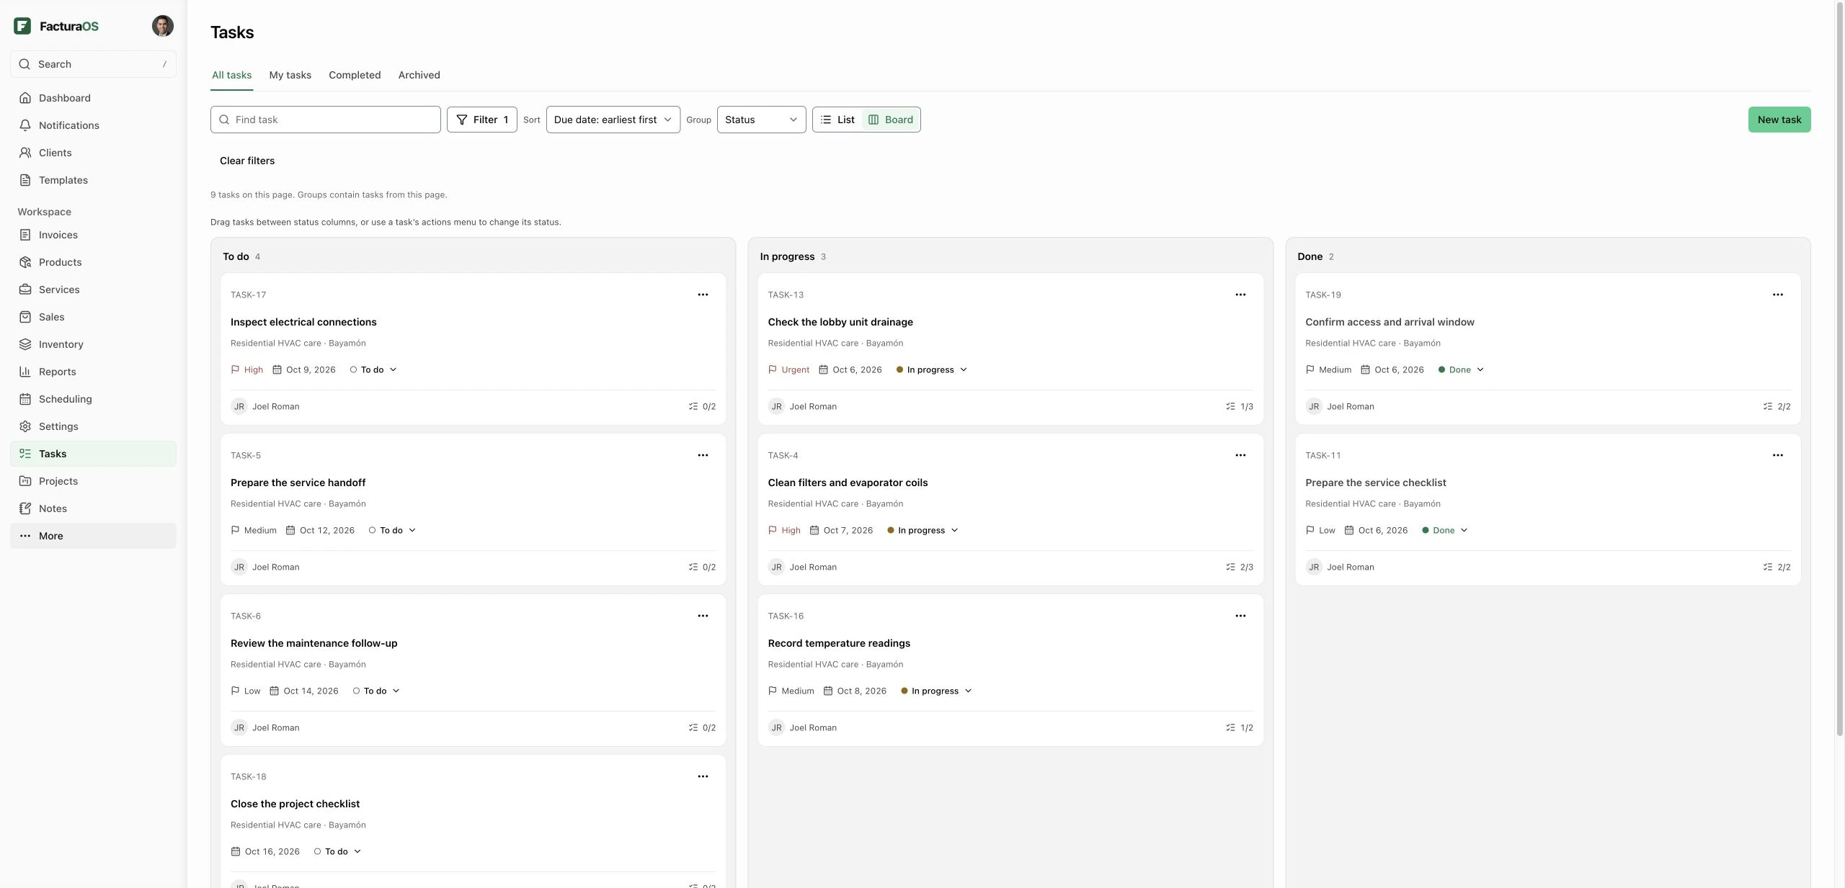
Task: Switch to List view
Action: [x=837, y=120]
